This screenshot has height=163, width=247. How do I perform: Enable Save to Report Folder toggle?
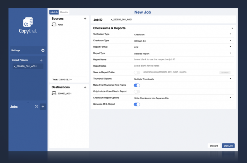pyautogui.click(x=137, y=72)
